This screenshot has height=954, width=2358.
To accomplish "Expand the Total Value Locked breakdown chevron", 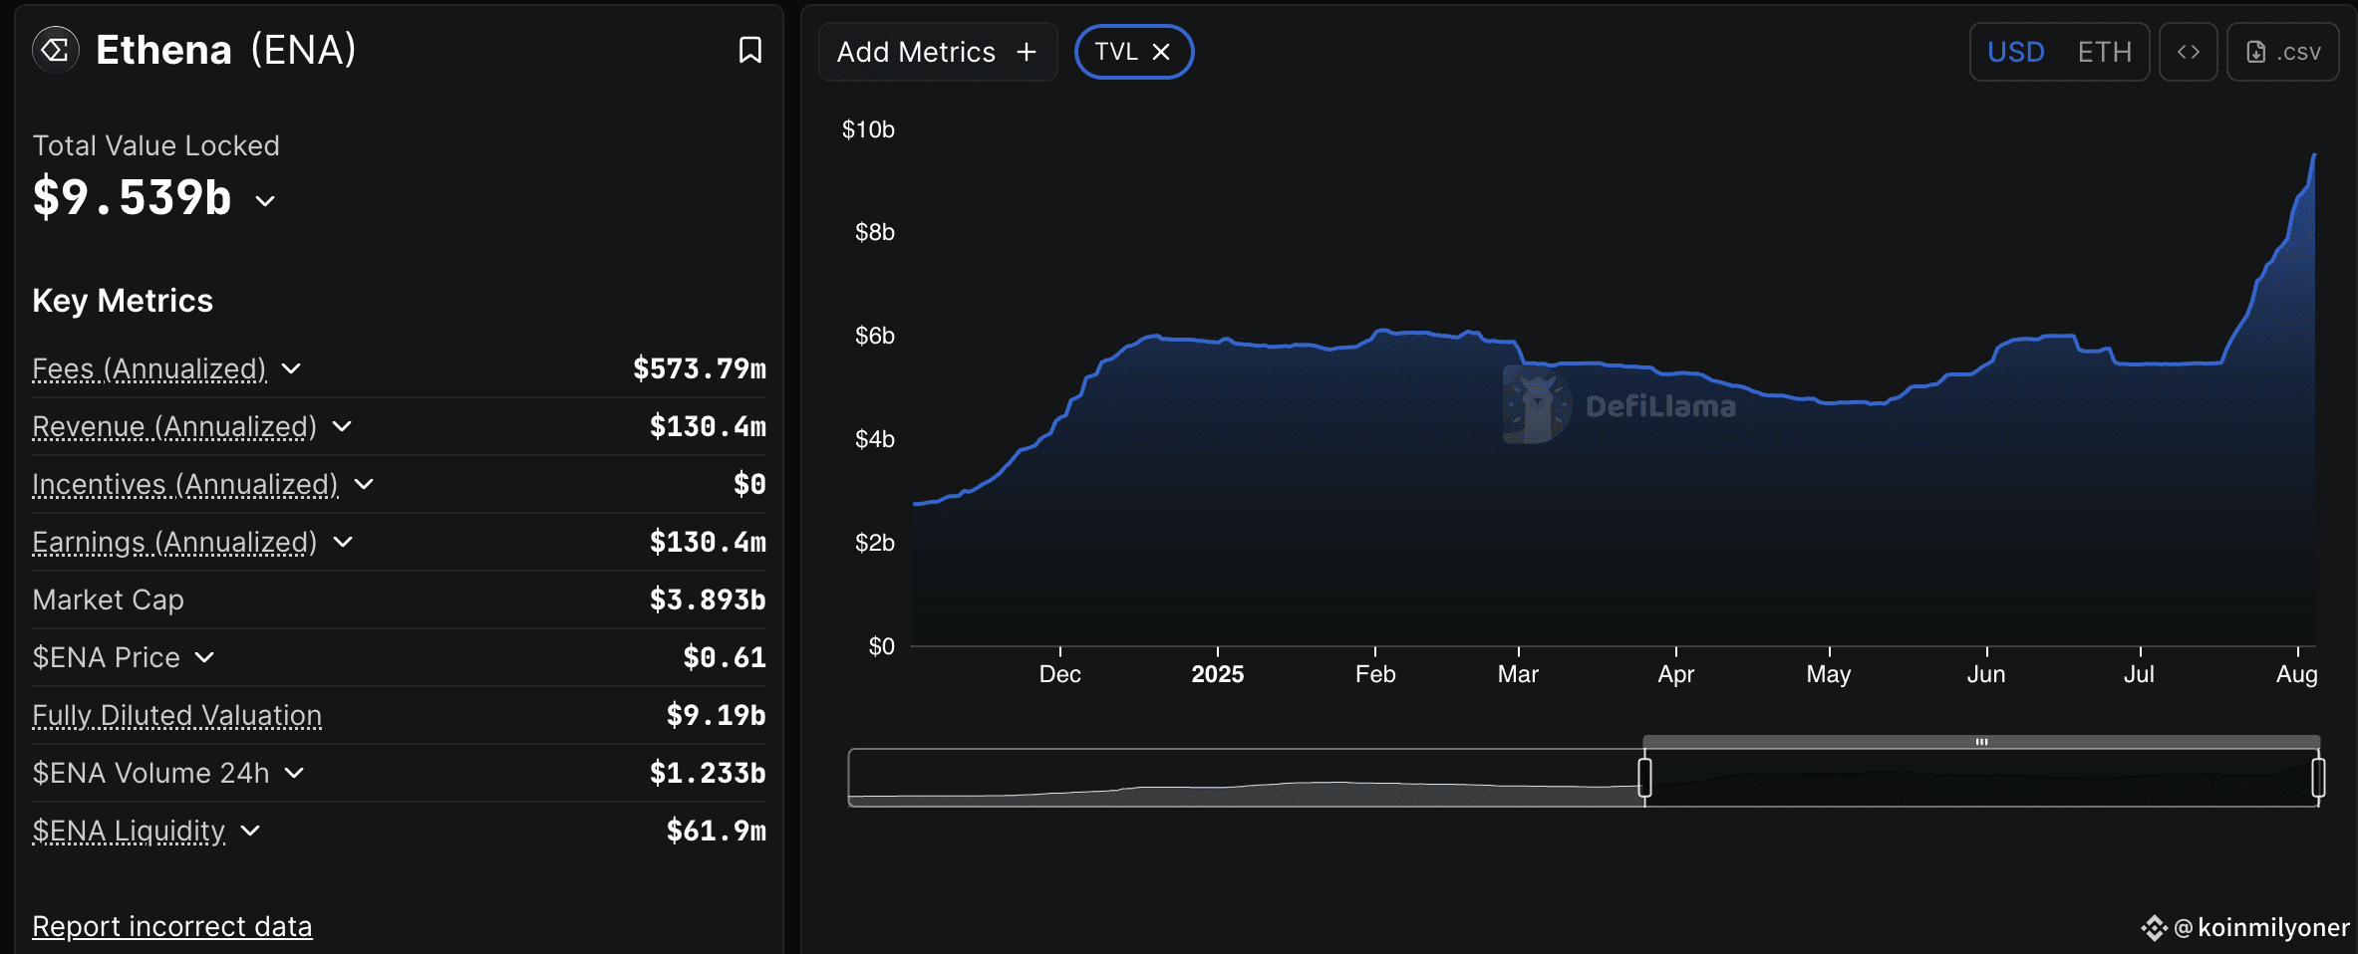I will pos(265,201).
